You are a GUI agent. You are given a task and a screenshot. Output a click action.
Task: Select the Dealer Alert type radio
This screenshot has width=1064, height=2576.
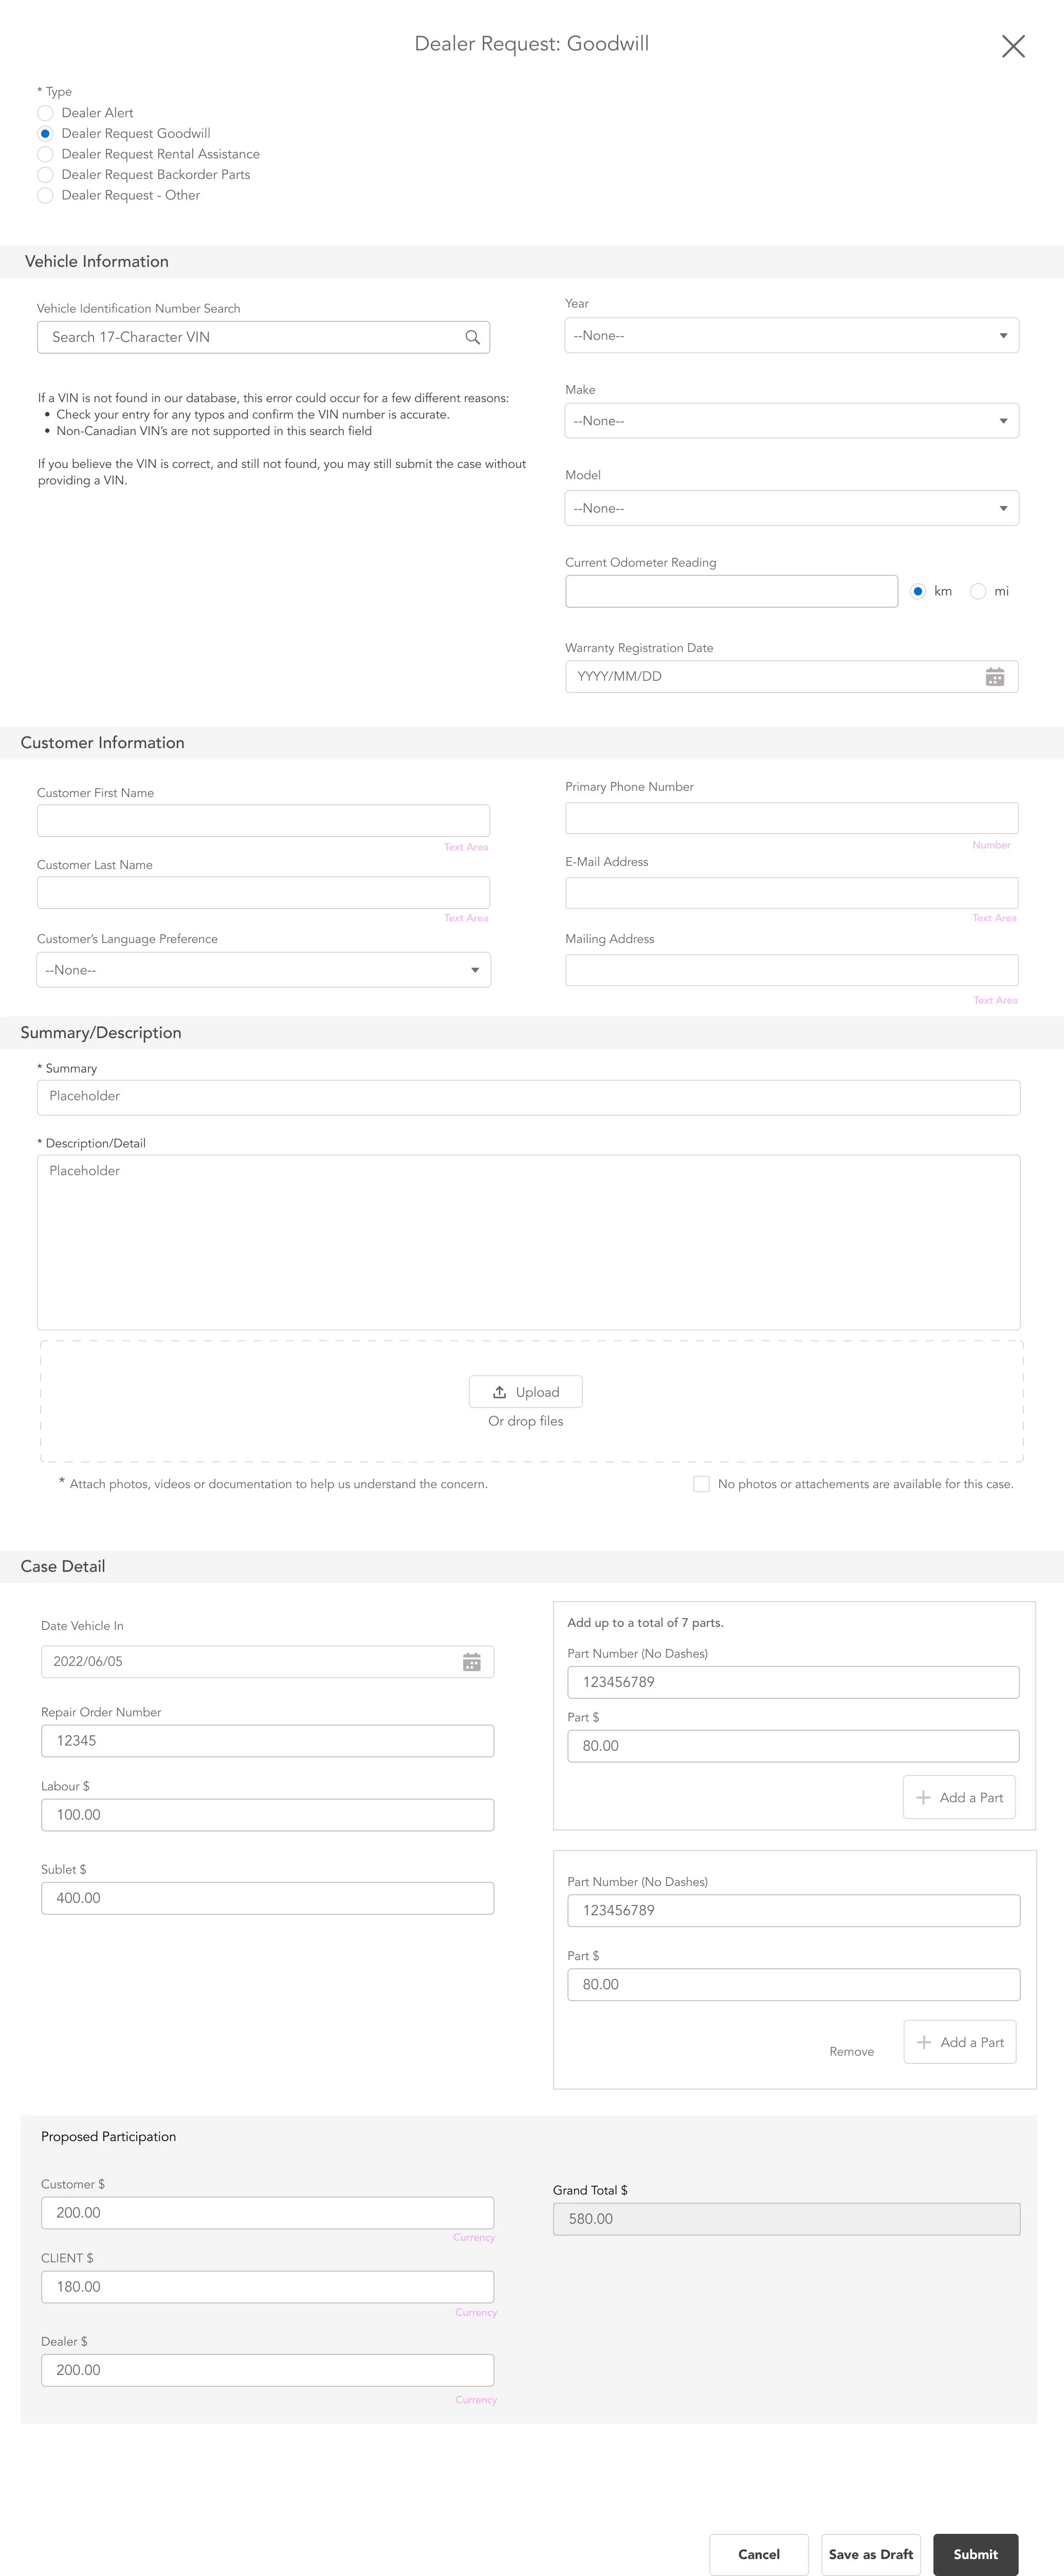(45, 113)
